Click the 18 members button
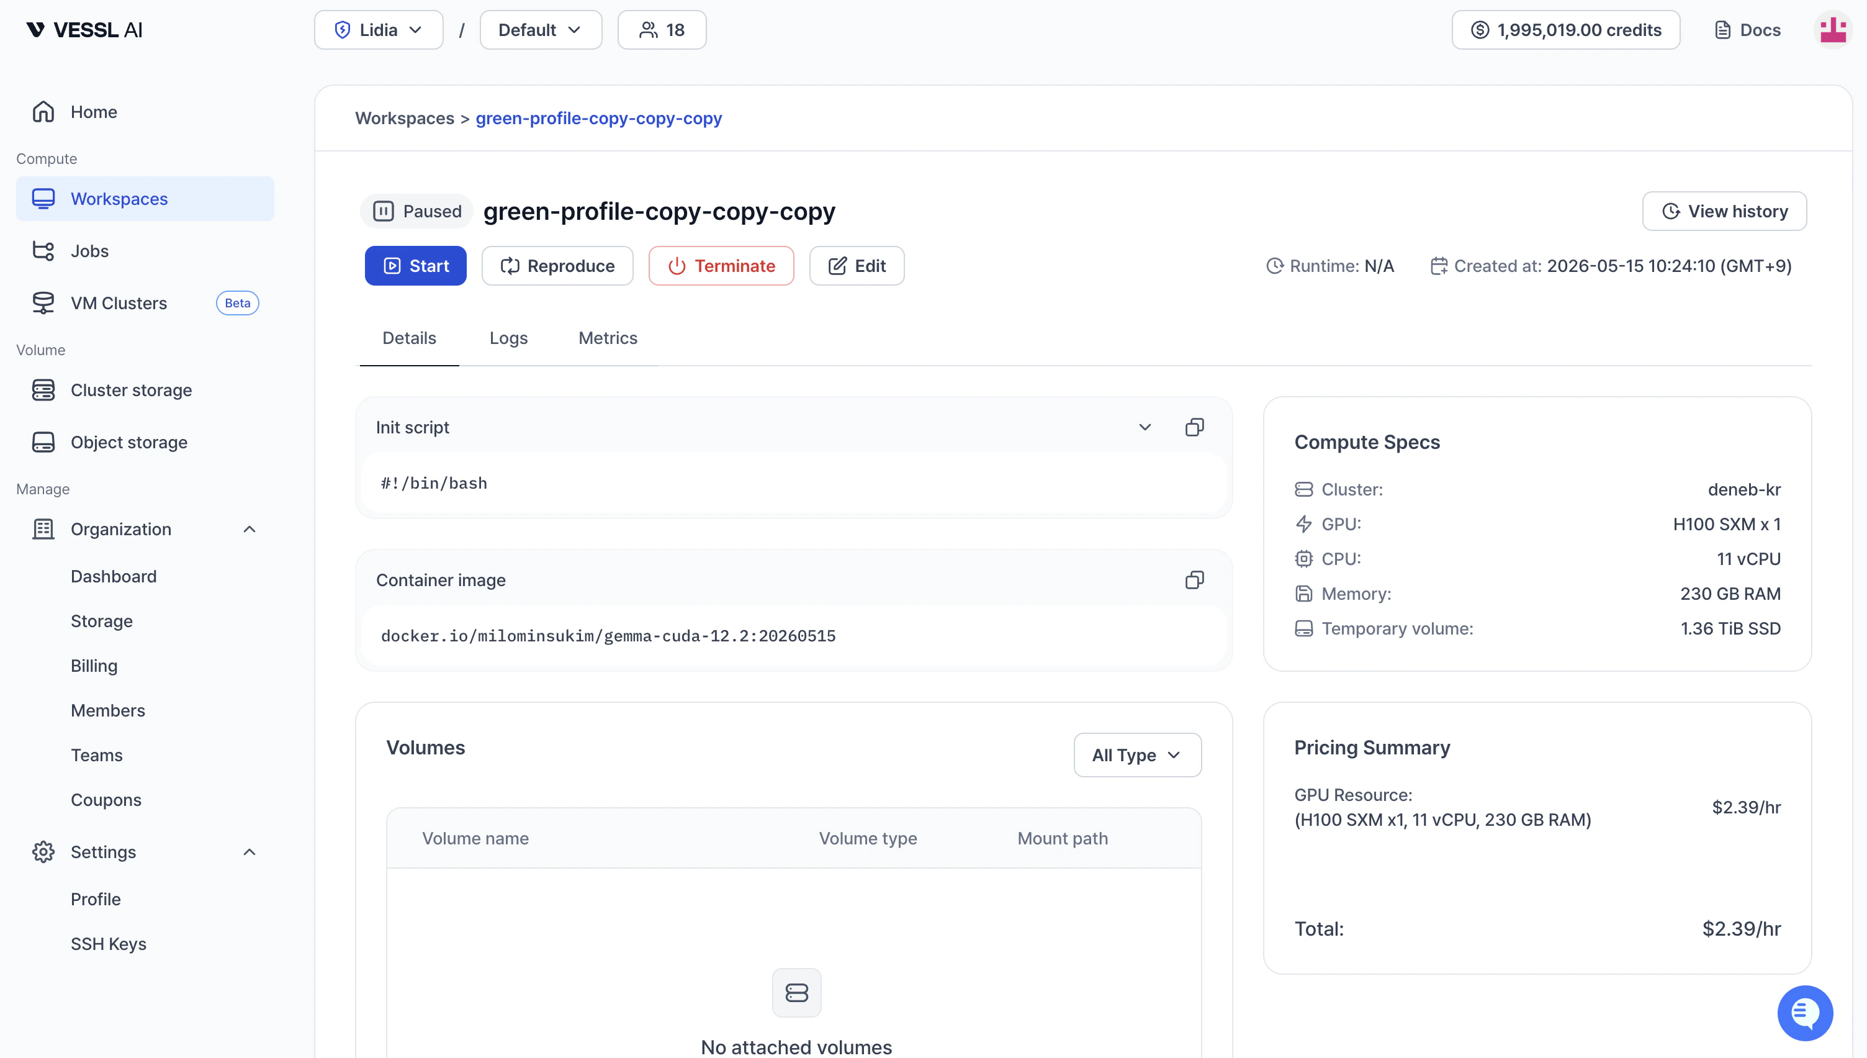 [662, 30]
